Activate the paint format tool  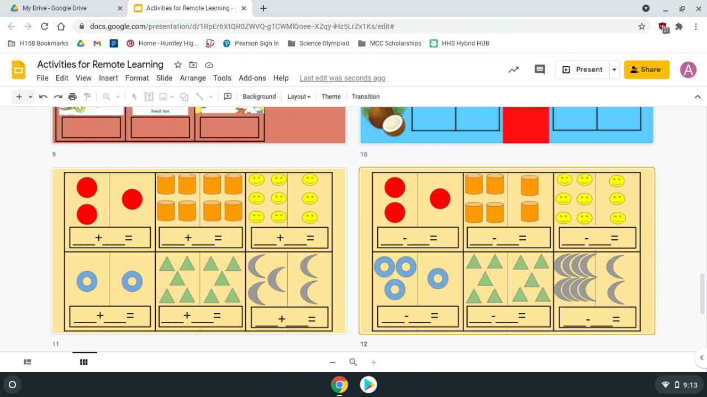click(x=87, y=96)
